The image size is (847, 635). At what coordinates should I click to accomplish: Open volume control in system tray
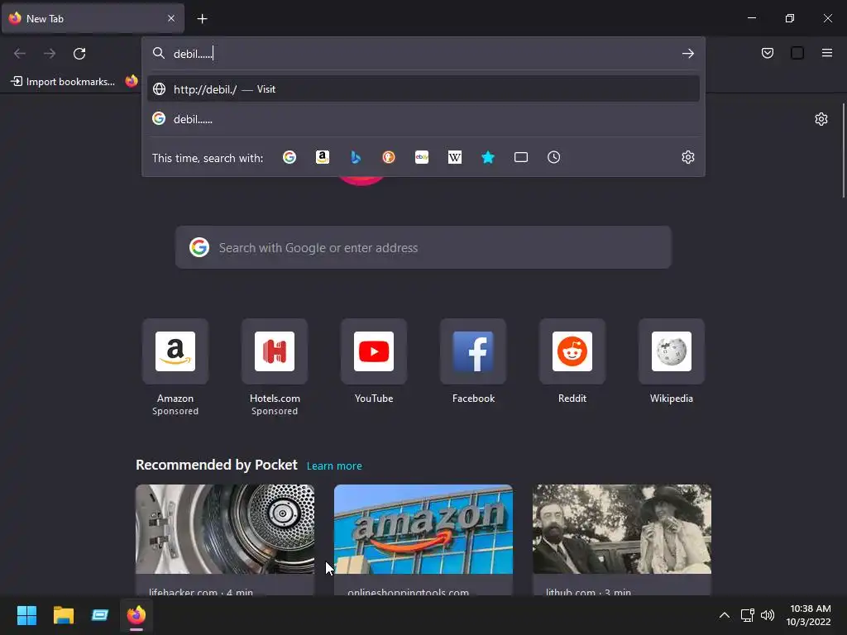coord(768,615)
